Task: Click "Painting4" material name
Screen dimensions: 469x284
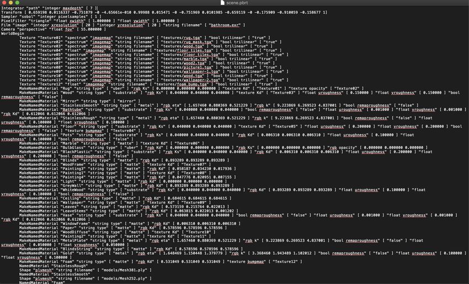Action: tap(73, 177)
